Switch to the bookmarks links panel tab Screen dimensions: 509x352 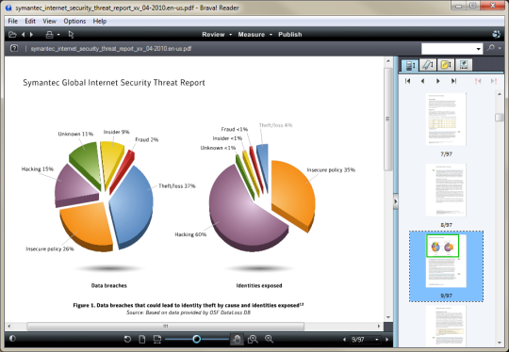[x=446, y=65]
